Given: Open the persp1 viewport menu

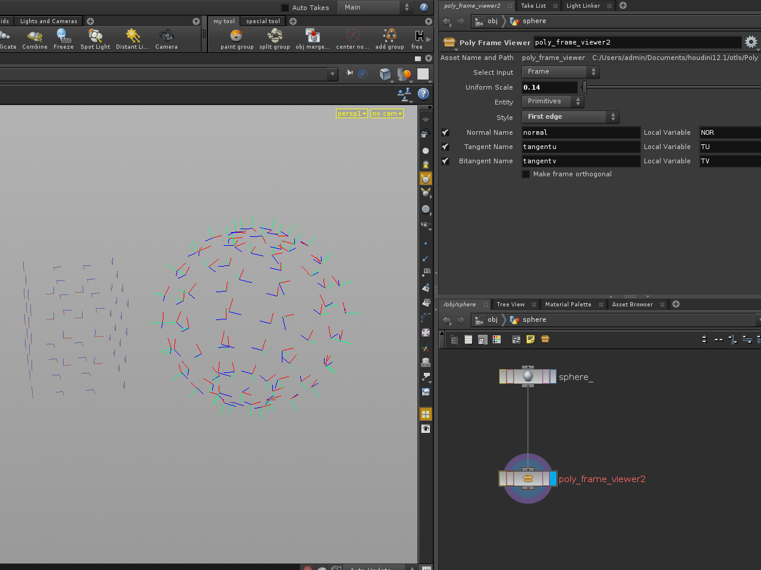Looking at the screenshot, I should tap(351, 113).
